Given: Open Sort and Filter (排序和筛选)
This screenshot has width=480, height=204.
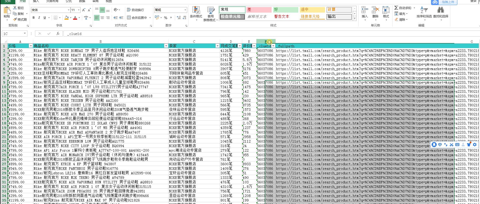Looking at the screenshot, I should [424, 13].
